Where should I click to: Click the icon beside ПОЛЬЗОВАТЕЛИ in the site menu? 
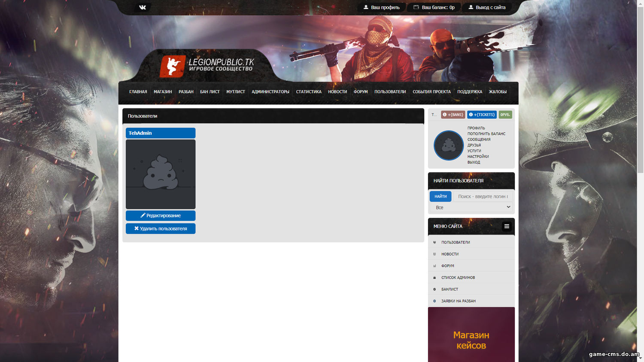[434, 242]
